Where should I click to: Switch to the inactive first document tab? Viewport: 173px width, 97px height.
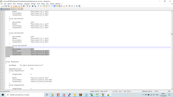coord(5,9)
